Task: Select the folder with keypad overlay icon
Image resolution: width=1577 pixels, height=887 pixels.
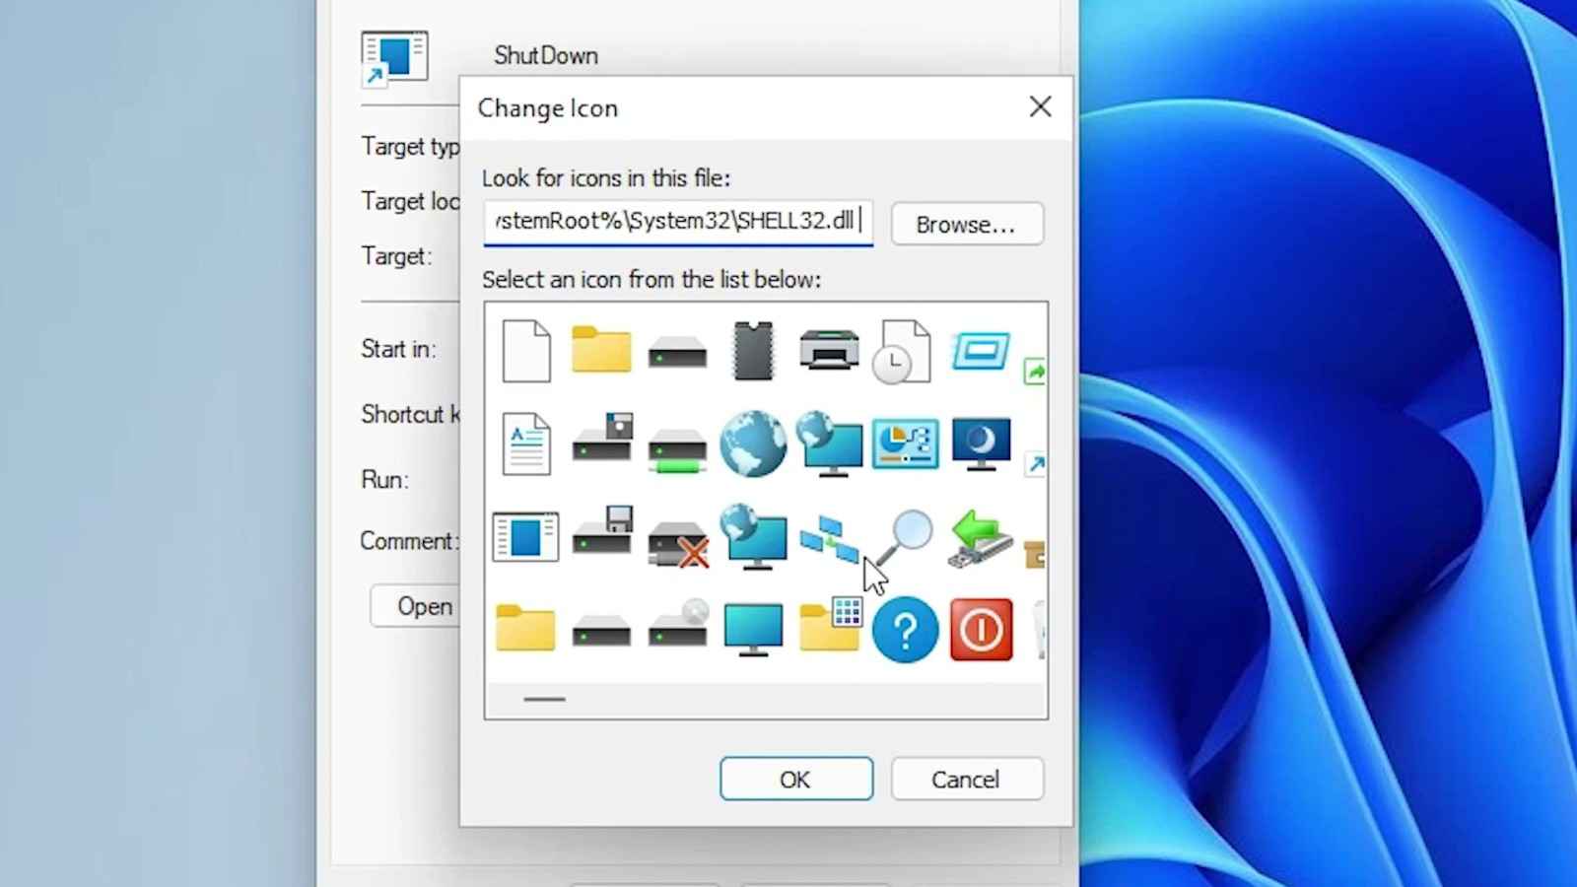Action: tap(829, 630)
